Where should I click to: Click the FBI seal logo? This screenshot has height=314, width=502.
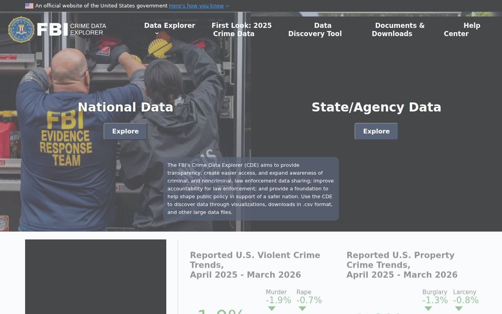pyautogui.click(x=21, y=29)
